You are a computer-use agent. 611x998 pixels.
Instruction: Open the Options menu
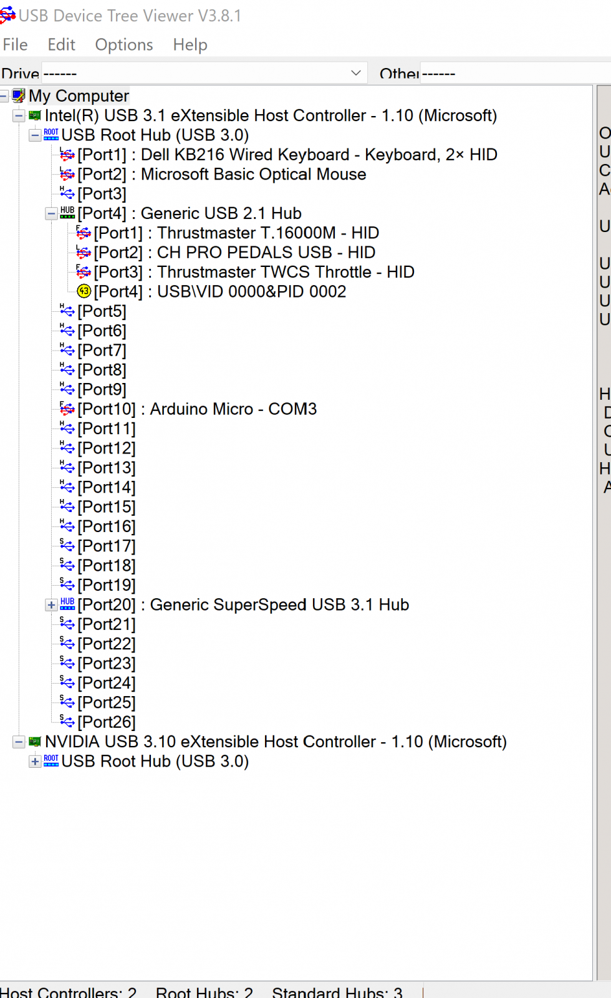point(124,45)
